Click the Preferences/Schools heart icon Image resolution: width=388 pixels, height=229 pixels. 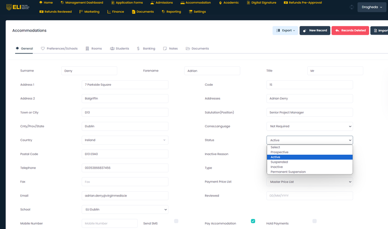pos(43,48)
